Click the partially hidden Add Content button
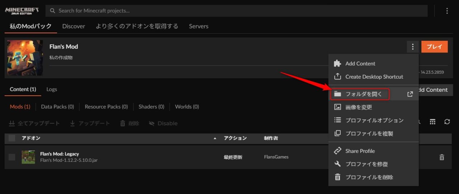The width and height of the screenshot is (459, 194). pyautogui.click(x=436, y=90)
